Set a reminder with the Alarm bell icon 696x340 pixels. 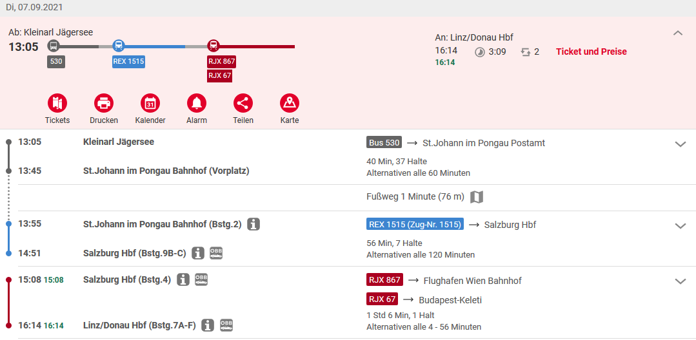(x=197, y=103)
